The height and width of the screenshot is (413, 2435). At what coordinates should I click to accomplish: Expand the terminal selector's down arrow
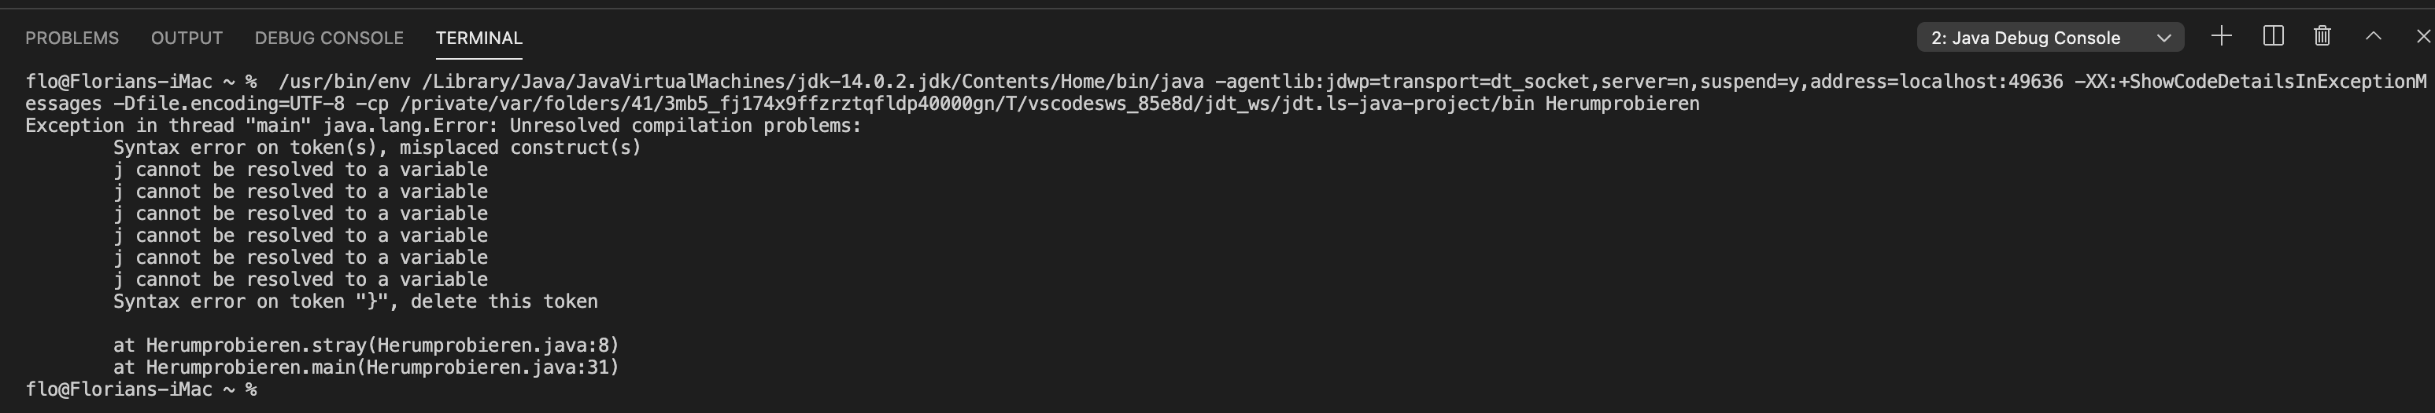point(2163,38)
